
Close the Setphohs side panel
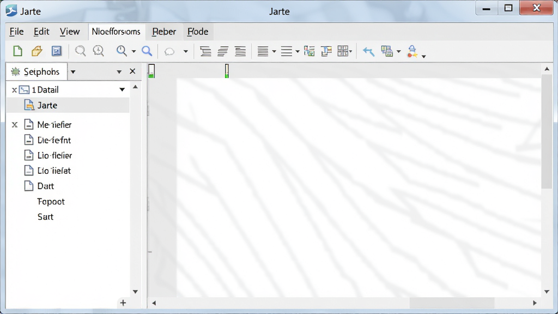(132, 71)
